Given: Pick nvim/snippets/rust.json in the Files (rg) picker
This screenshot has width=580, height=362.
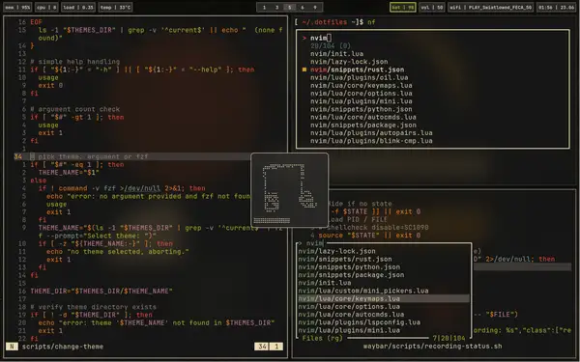Looking at the screenshot, I should tap(345, 259).
